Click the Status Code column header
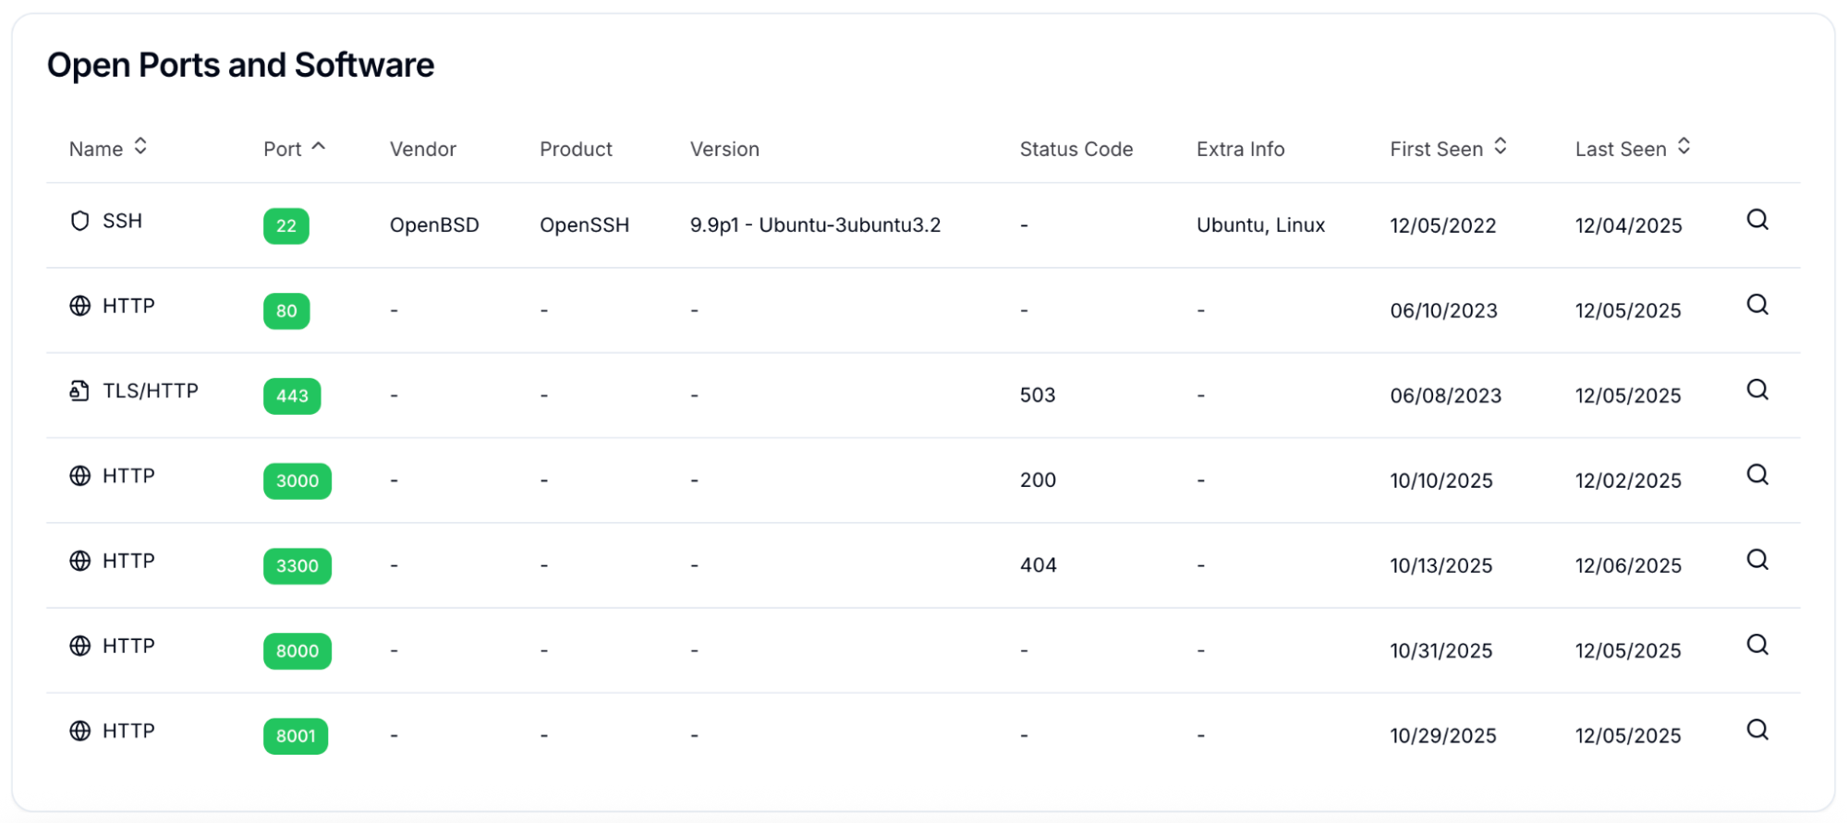Viewport: 1847px width, 824px height. tap(1075, 150)
